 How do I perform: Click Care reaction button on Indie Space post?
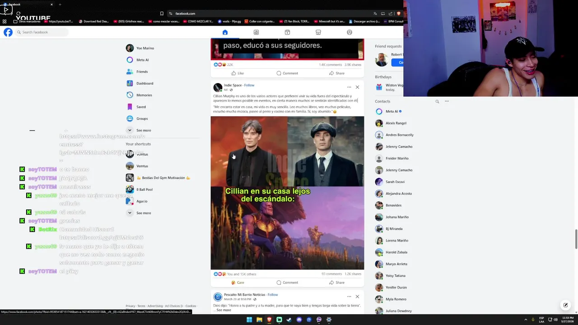238,283
